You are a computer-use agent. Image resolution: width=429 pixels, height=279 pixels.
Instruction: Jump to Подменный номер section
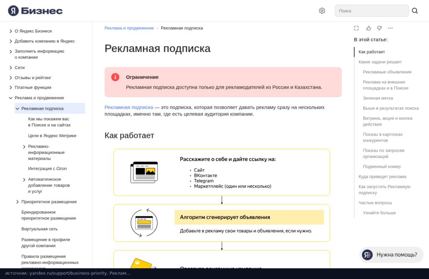(382, 167)
